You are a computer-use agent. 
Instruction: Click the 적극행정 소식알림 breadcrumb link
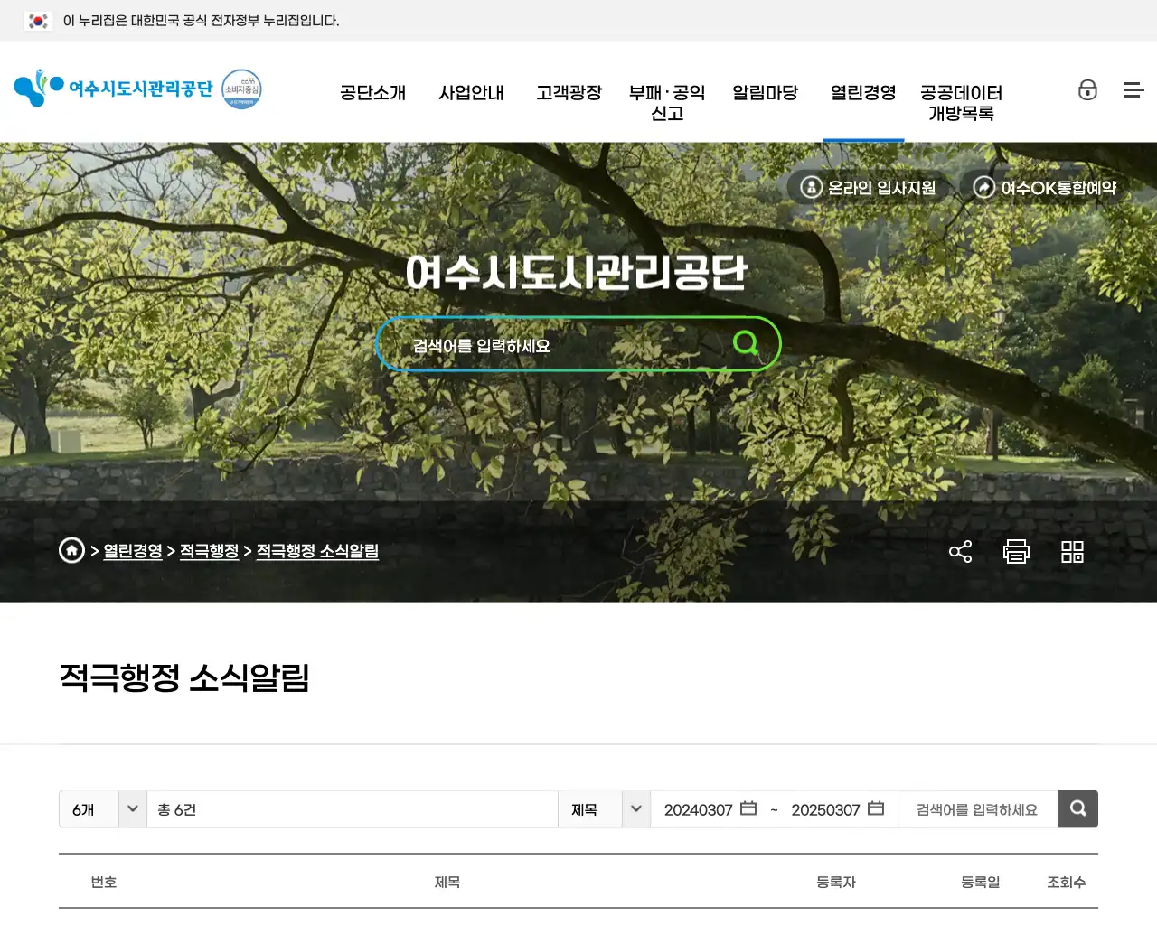317,551
